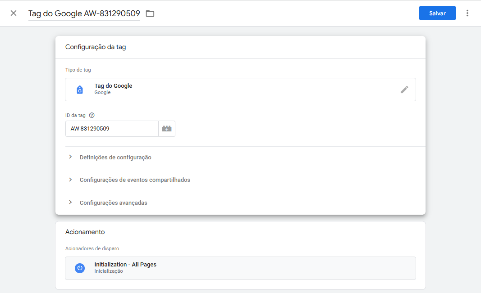The width and height of the screenshot is (481, 293).
Task: Expand Definições de configuração with its chevron
Action: tap(70, 157)
